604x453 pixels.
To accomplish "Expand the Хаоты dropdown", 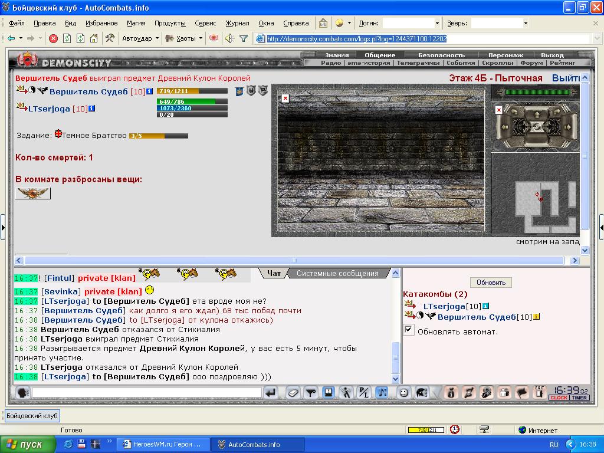I will [201, 38].
